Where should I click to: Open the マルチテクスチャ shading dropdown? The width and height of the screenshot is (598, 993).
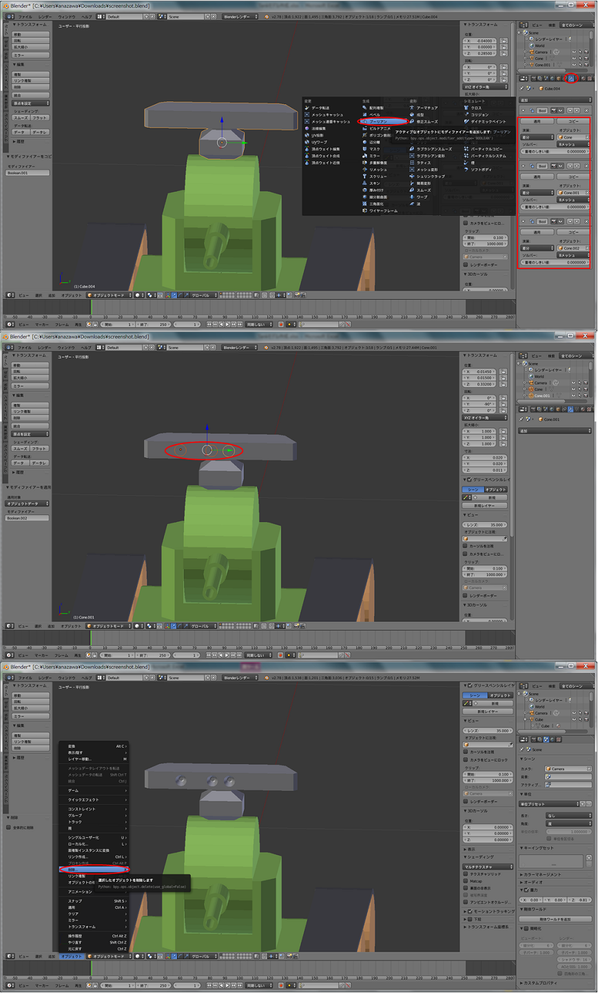click(x=488, y=867)
